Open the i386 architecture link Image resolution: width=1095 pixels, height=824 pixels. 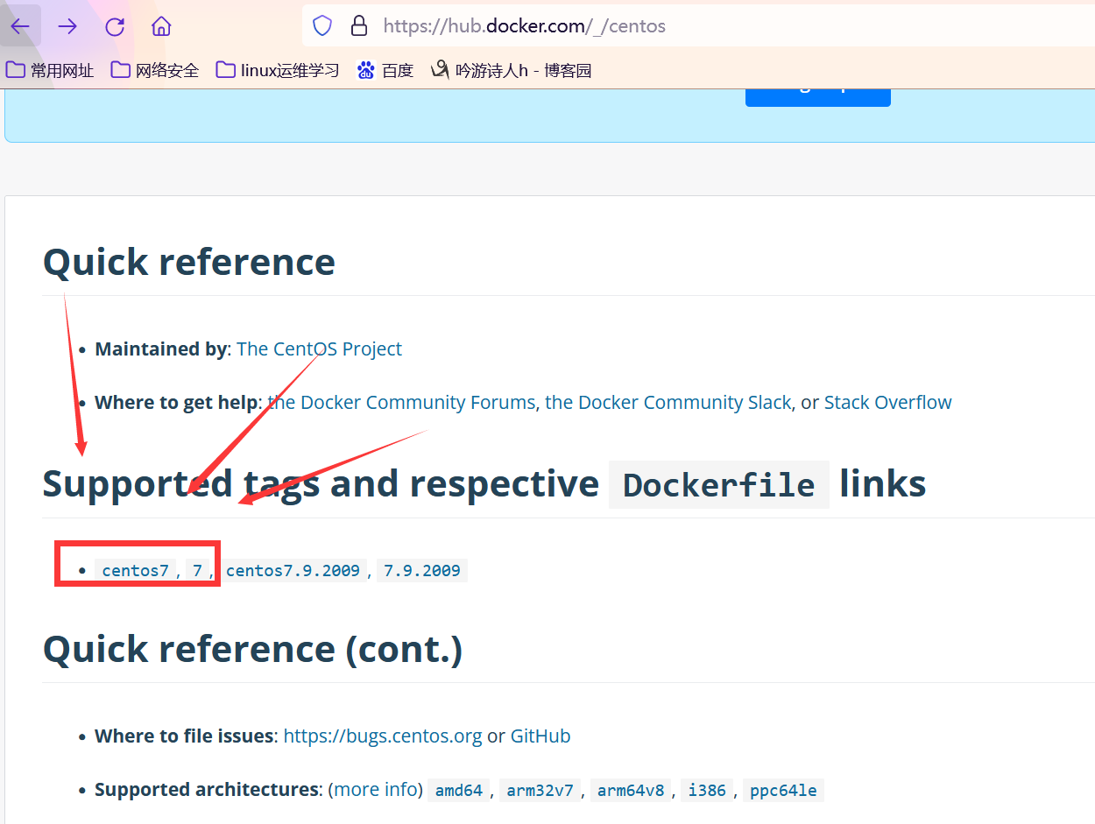pyautogui.click(x=707, y=790)
